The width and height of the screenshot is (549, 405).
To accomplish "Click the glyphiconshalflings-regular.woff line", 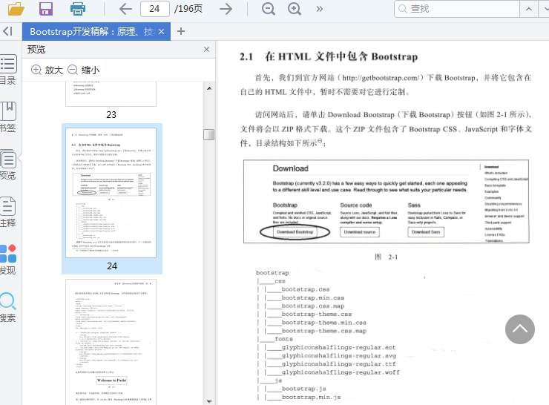I will pyautogui.click(x=341, y=372).
